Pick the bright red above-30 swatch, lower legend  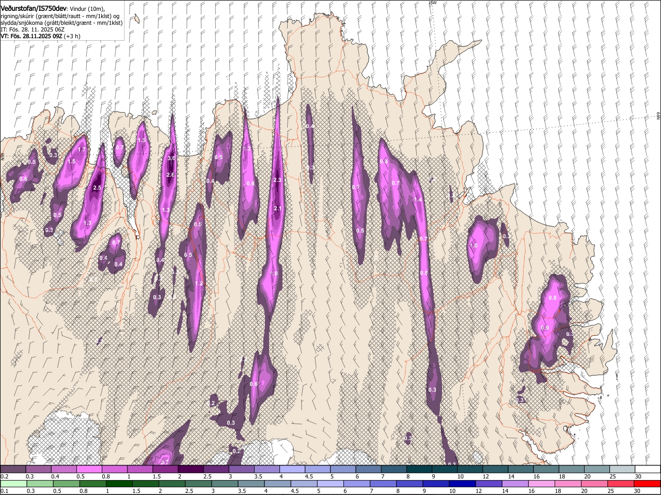[648, 484]
